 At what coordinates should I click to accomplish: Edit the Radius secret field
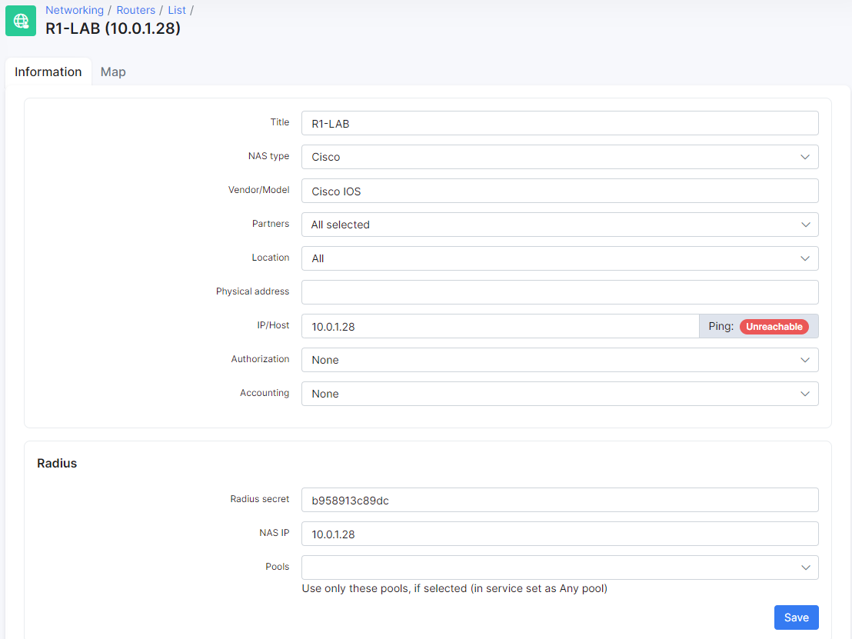pyautogui.click(x=560, y=501)
